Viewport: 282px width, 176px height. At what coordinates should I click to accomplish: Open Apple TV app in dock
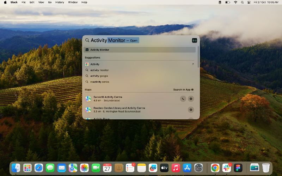[x=164, y=168]
